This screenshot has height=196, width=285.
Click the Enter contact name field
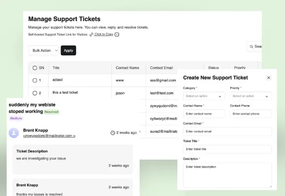pos(204,114)
